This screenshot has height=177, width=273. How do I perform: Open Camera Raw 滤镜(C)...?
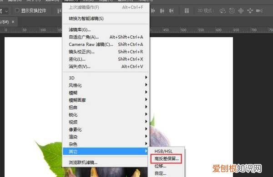pyautogui.click(x=106, y=44)
